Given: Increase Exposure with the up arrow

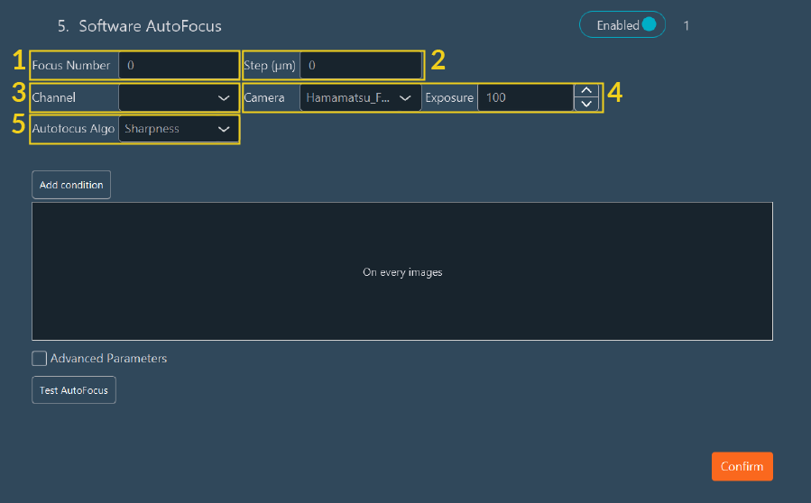Looking at the screenshot, I should point(586,91).
